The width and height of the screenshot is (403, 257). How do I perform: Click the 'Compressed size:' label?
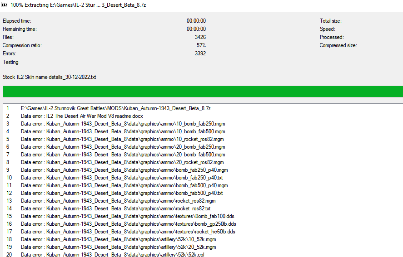pyautogui.click(x=338, y=45)
